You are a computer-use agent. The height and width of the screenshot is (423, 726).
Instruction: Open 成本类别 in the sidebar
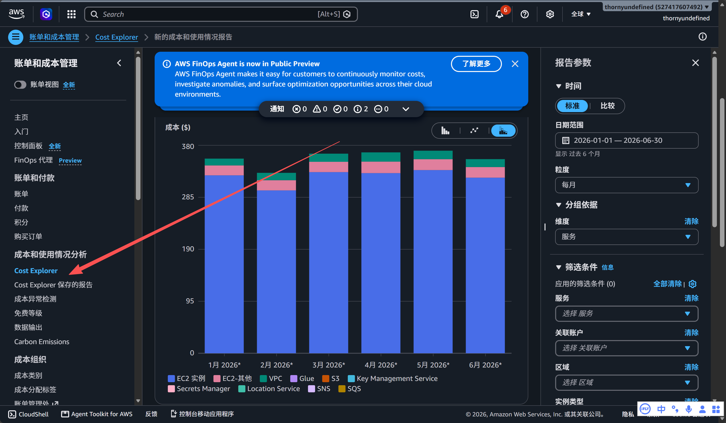coord(28,376)
